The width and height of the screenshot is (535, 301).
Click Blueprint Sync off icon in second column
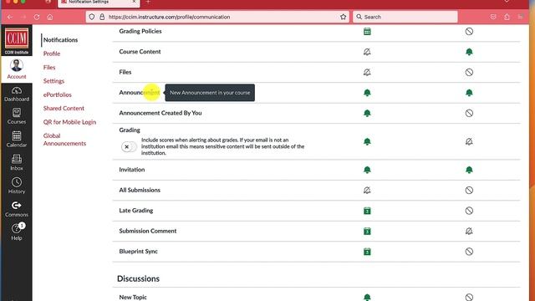click(469, 252)
